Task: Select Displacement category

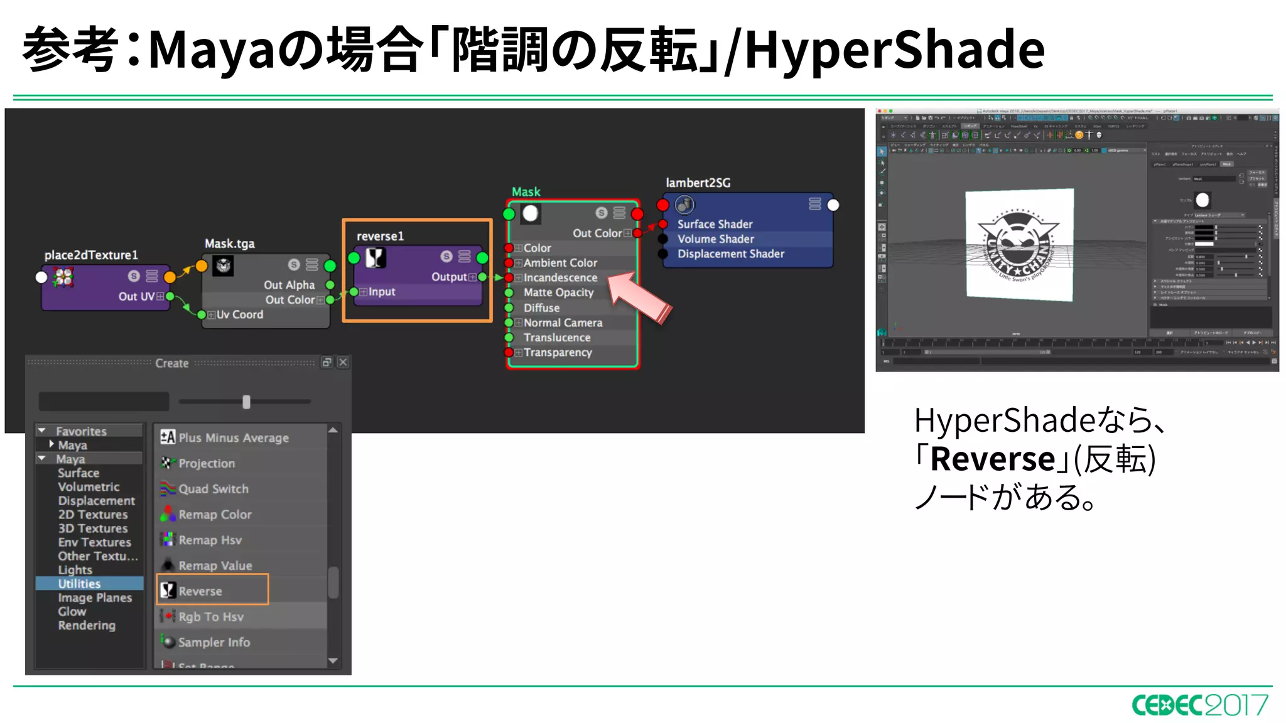Action: 96,500
